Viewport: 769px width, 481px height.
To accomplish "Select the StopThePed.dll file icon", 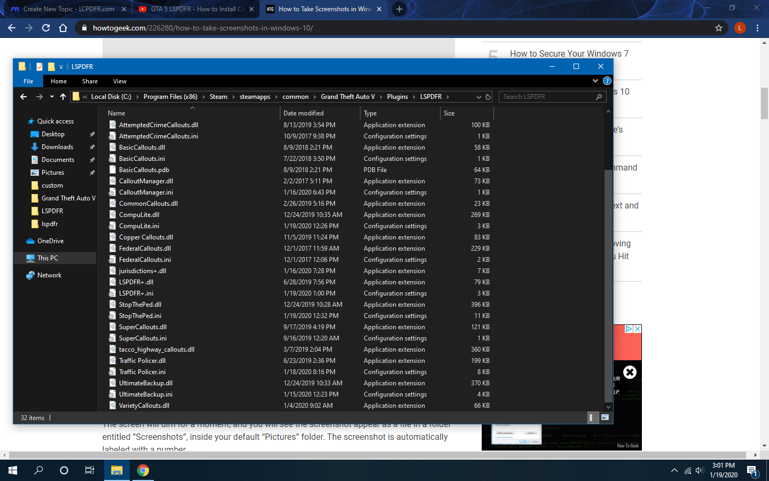I will 113,304.
